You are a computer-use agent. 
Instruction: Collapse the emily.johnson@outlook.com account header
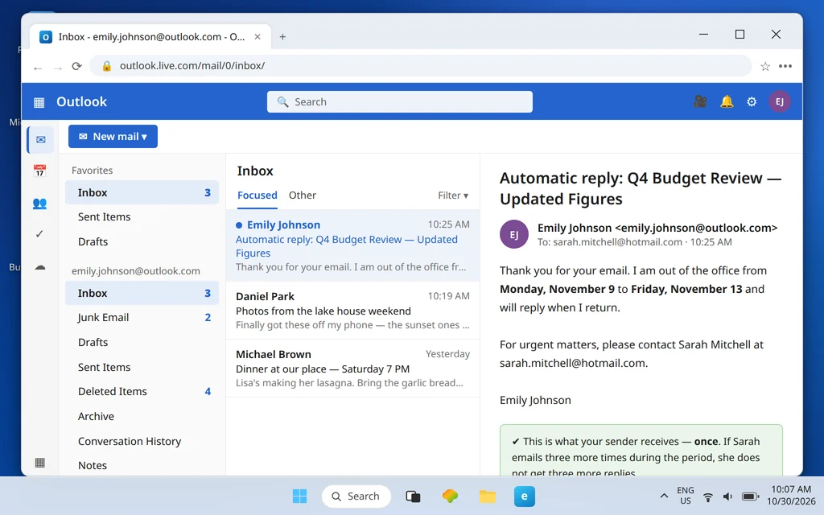135,271
